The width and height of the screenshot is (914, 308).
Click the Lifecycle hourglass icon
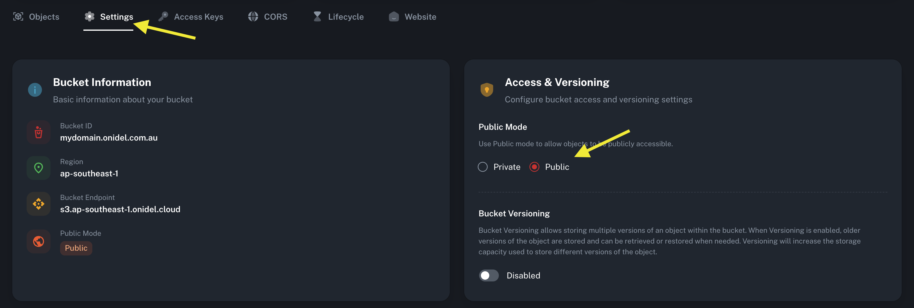[317, 16]
